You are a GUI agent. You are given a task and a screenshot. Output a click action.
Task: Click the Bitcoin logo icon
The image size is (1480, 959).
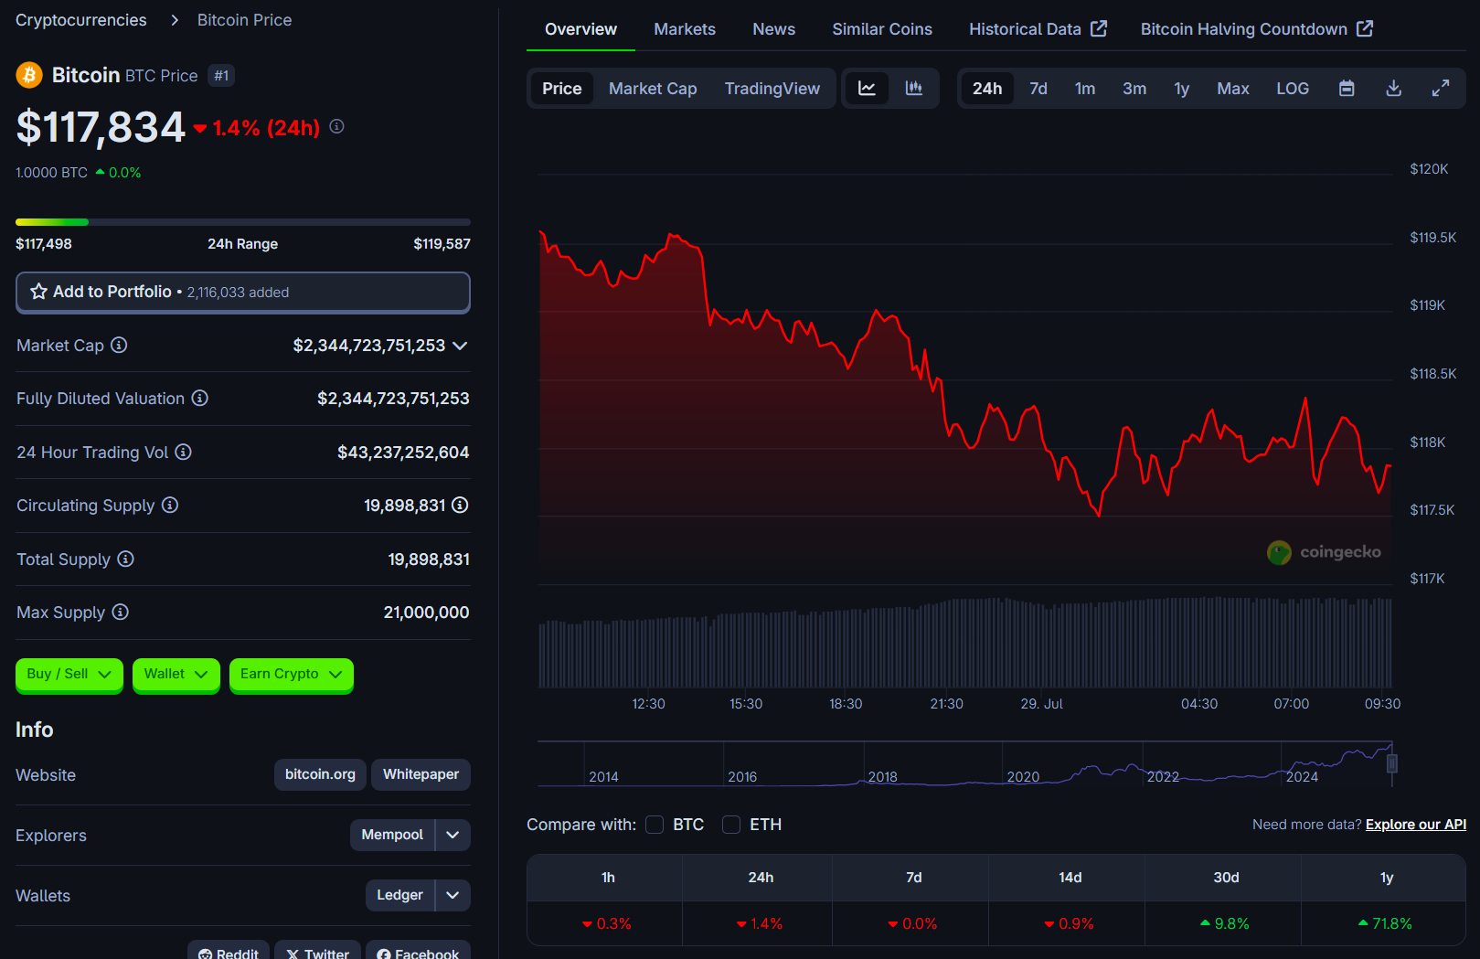pos(29,75)
